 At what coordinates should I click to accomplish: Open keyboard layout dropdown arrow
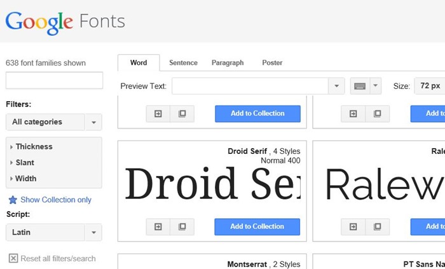point(376,86)
